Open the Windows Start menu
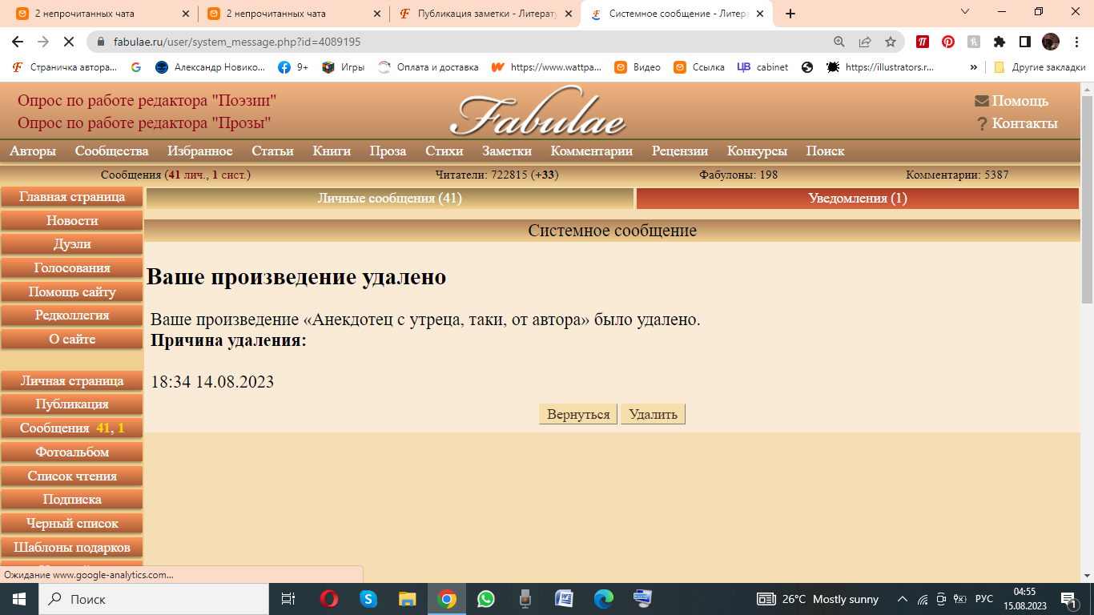The image size is (1094, 615). point(18,599)
